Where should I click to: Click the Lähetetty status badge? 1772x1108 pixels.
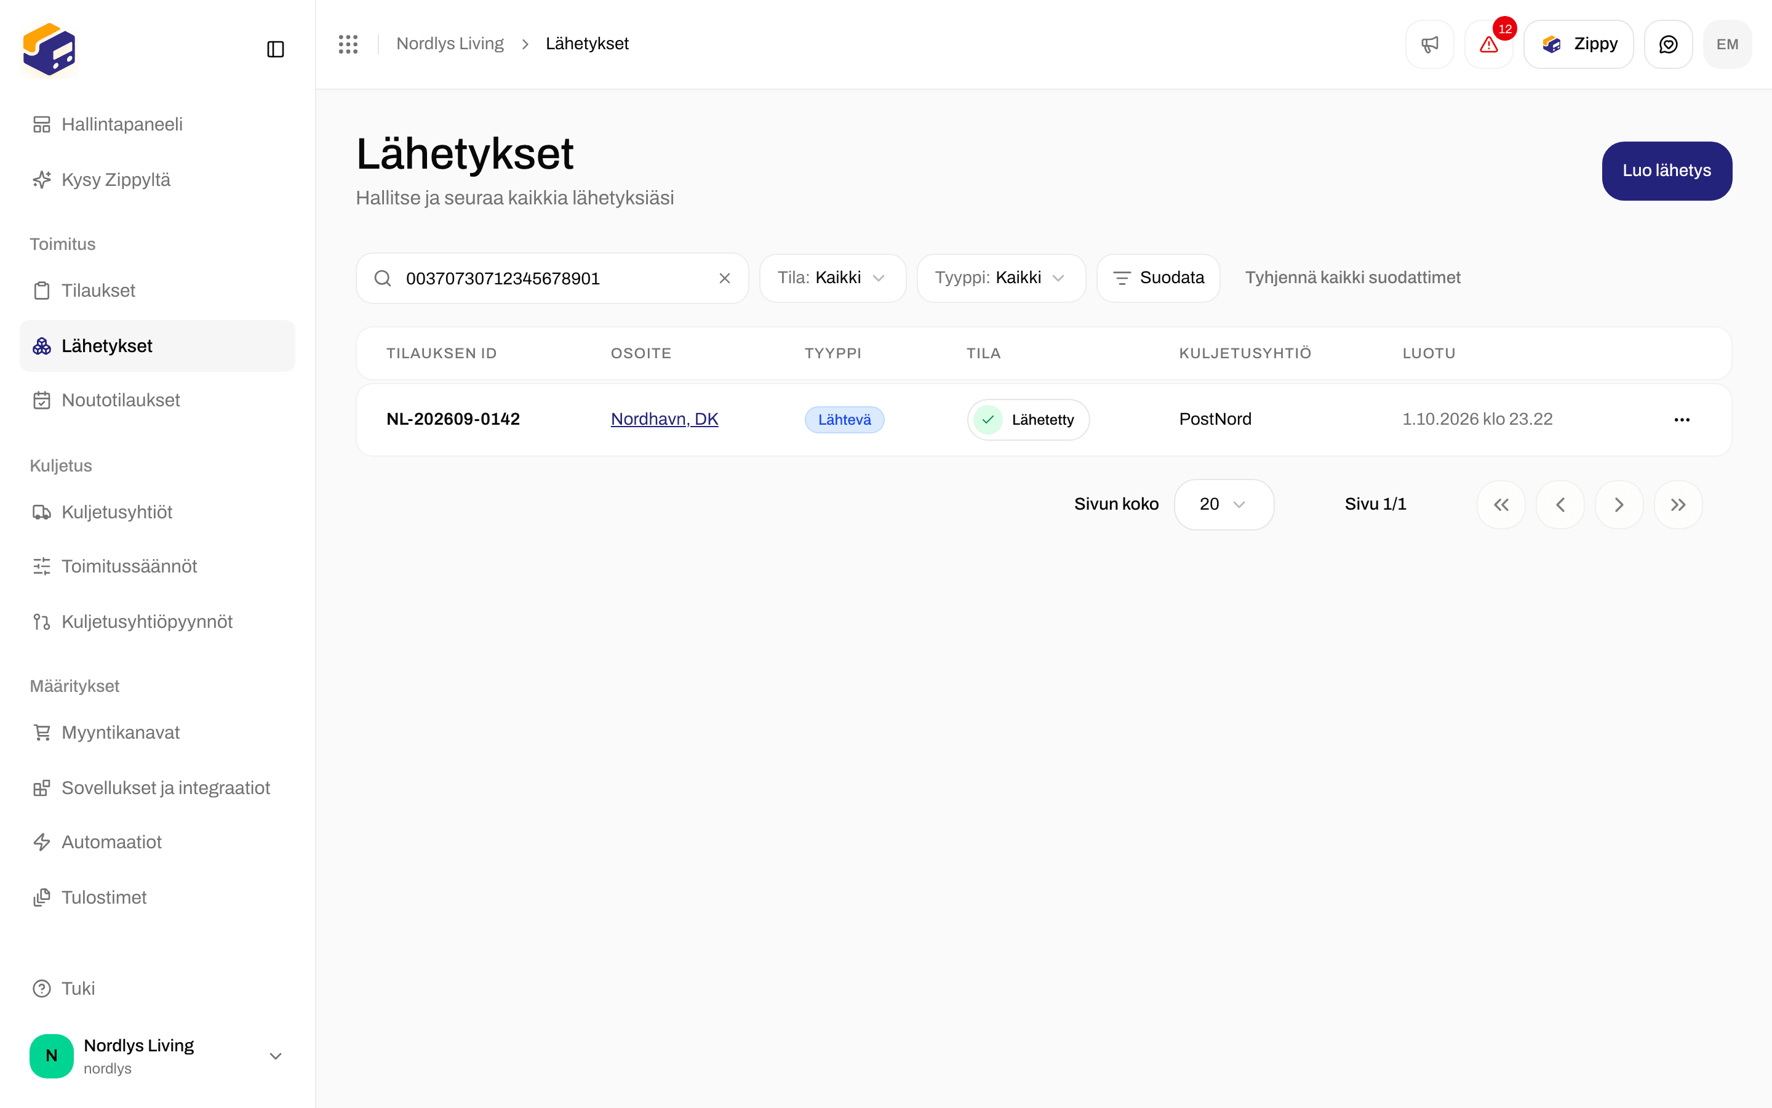pyautogui.click(x=1028, y=420)
